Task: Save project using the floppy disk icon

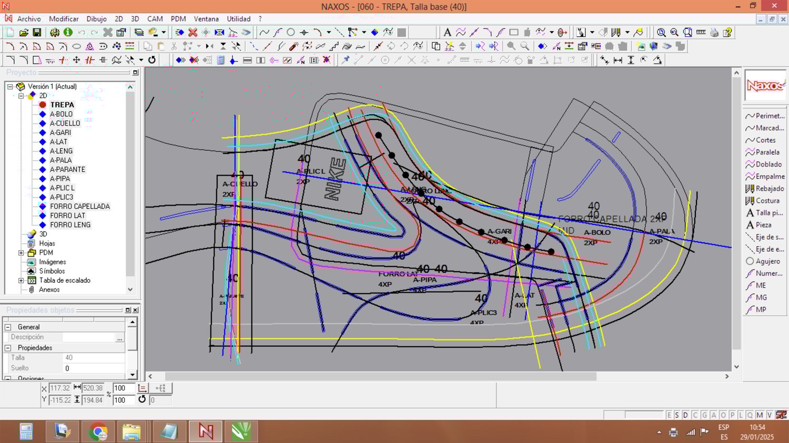Action: [x=37, y=33]
